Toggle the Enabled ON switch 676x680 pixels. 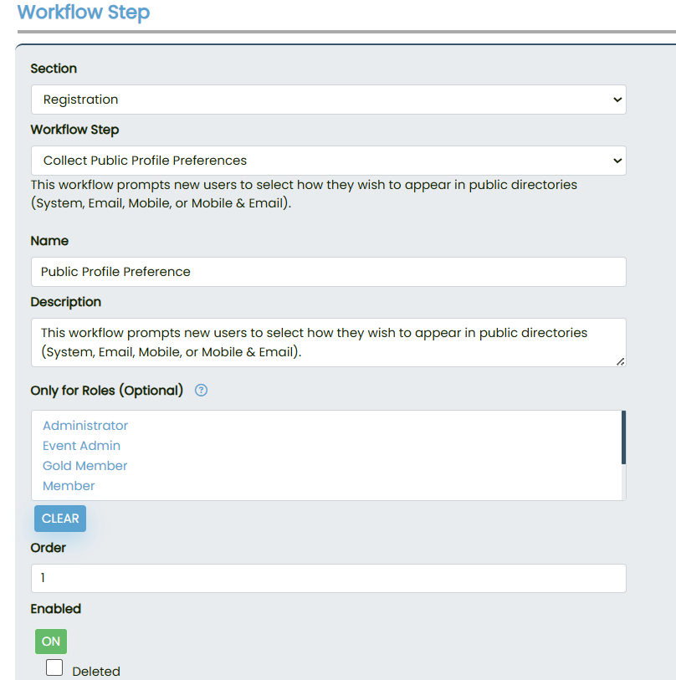coord(51,642)
